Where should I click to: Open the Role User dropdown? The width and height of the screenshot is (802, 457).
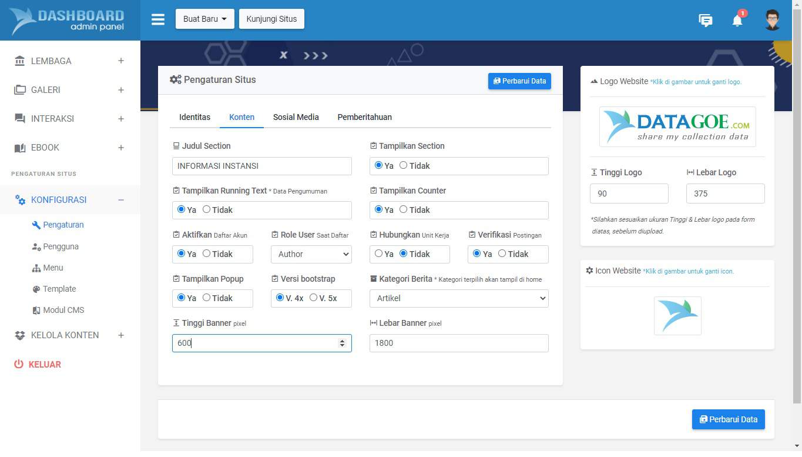311,253
